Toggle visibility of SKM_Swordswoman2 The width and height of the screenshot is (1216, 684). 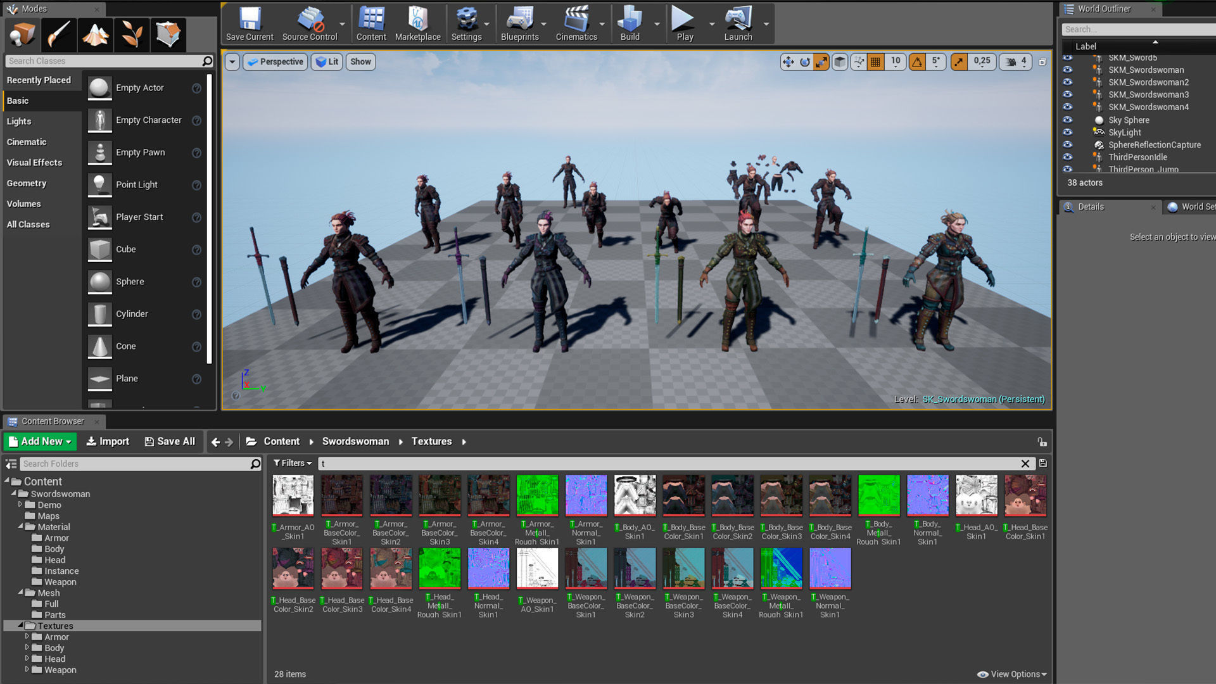point(1068,82)
